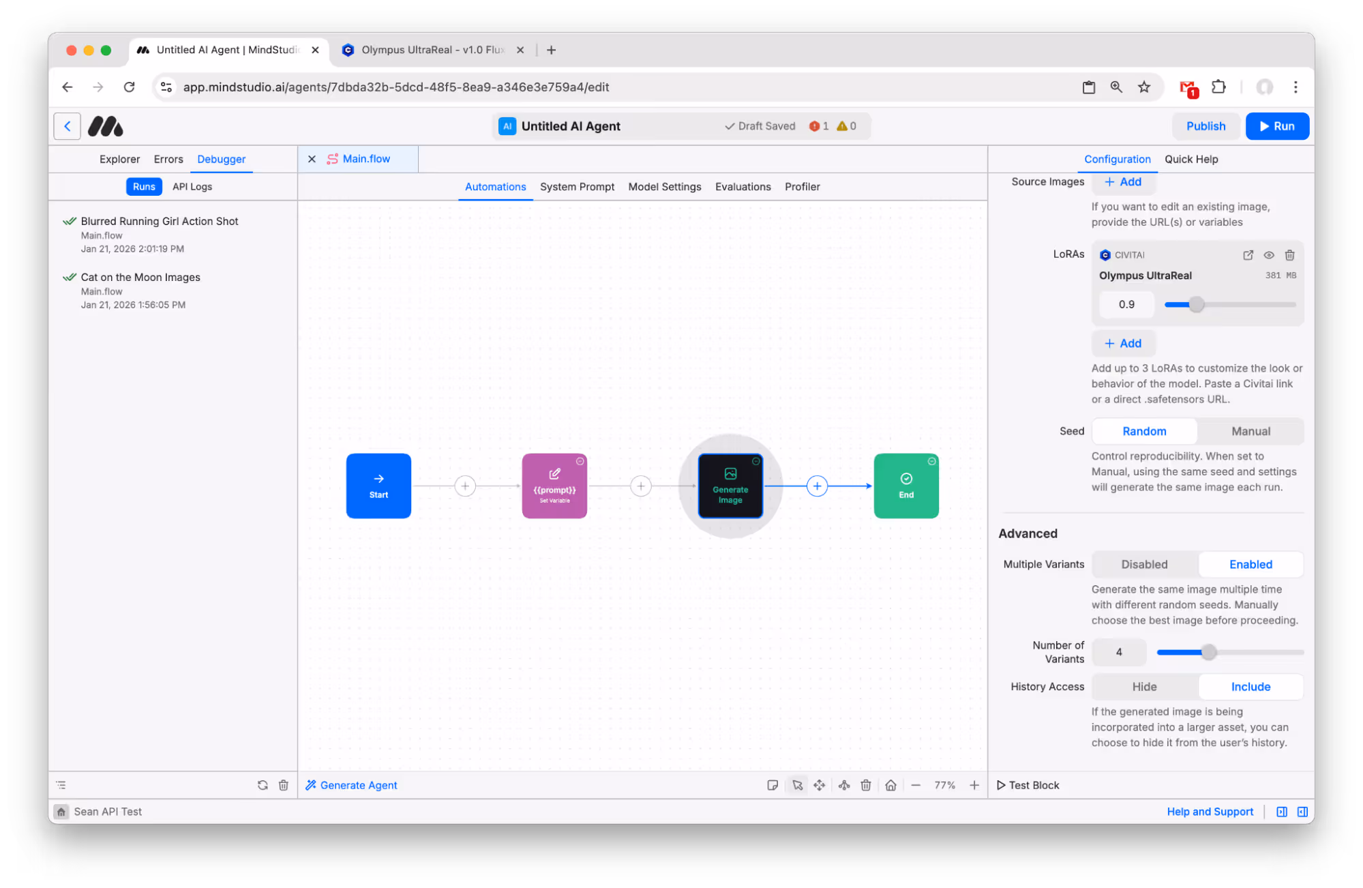The image size is (1363, 888).
Task: Open the notes icon in the canvas toolbar
Action: point(773,785)
